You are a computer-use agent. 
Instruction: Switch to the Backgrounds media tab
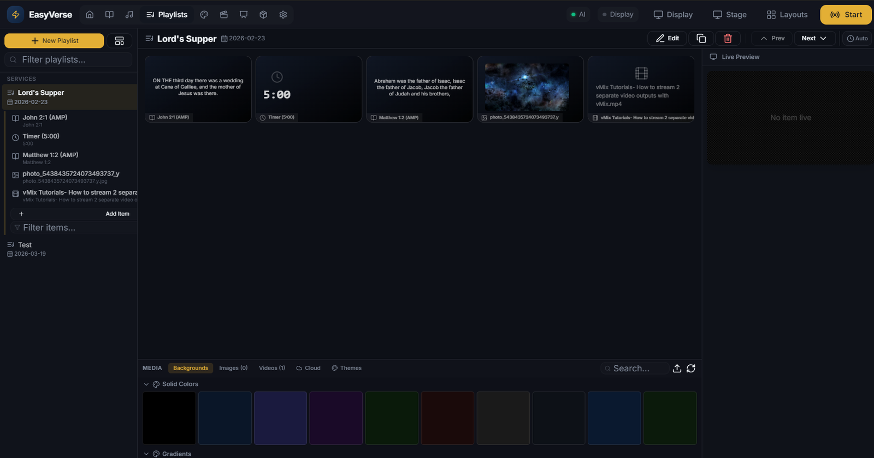(x=191, y=368)
